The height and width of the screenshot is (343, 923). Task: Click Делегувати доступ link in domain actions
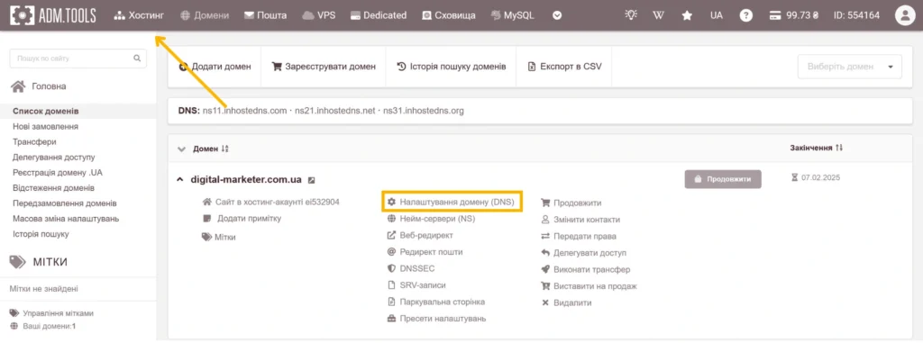tap(583, 252)
